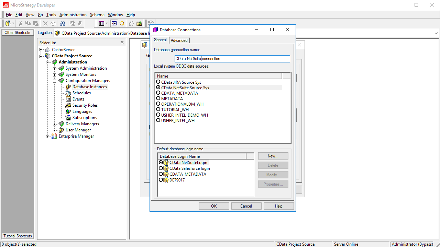
Task: Select the Find objects binoculars icon
Action: (63, 23)
